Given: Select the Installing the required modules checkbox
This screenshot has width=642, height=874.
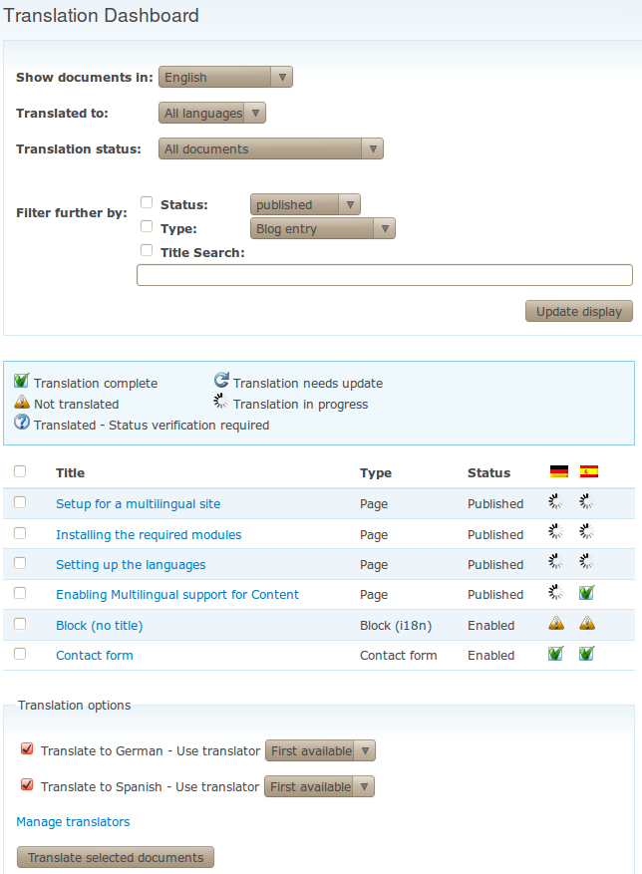Looking at the screenshot, I should (20, 533).
